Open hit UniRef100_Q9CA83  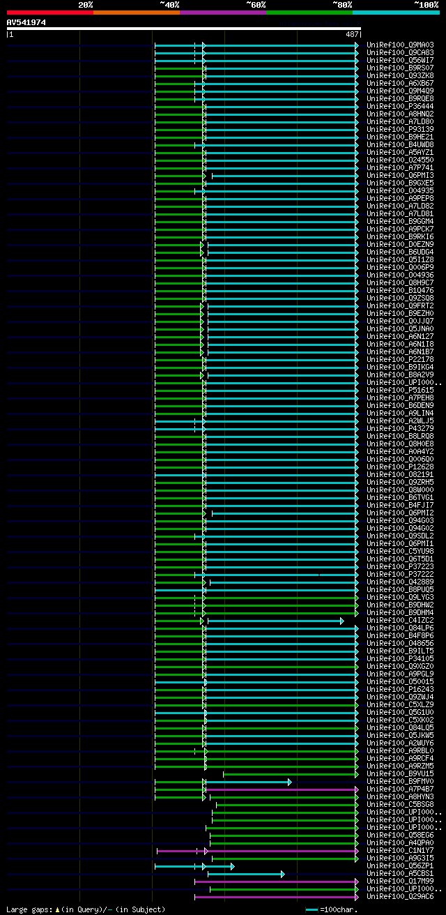(400, 52)
